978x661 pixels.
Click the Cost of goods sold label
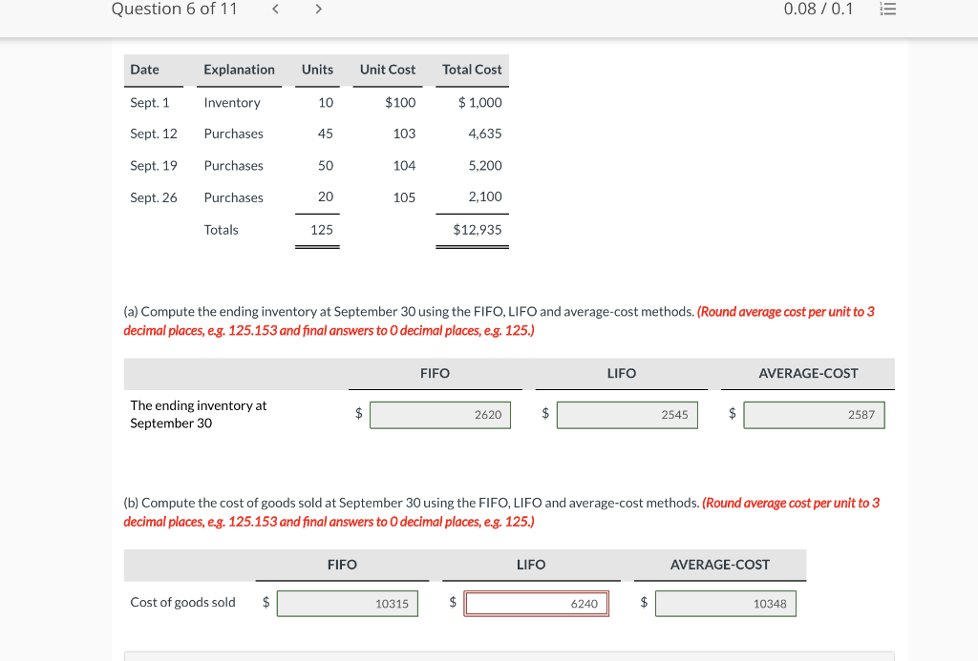(x=182, y=602)
